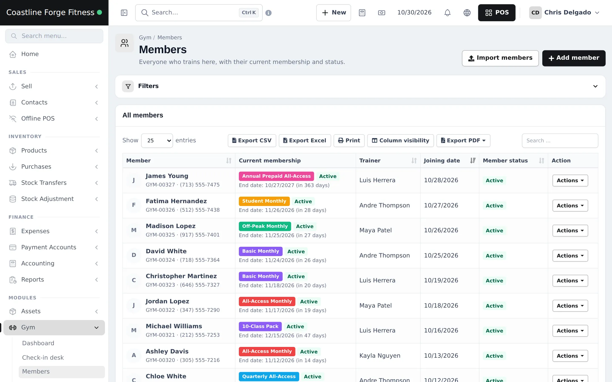Sort by Member status column
This screenshot has width=612, height=382.
pyautogui.click(x=513, y=161)
